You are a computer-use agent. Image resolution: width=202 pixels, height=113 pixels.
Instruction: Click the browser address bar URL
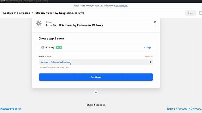click(x=24, y=1)
